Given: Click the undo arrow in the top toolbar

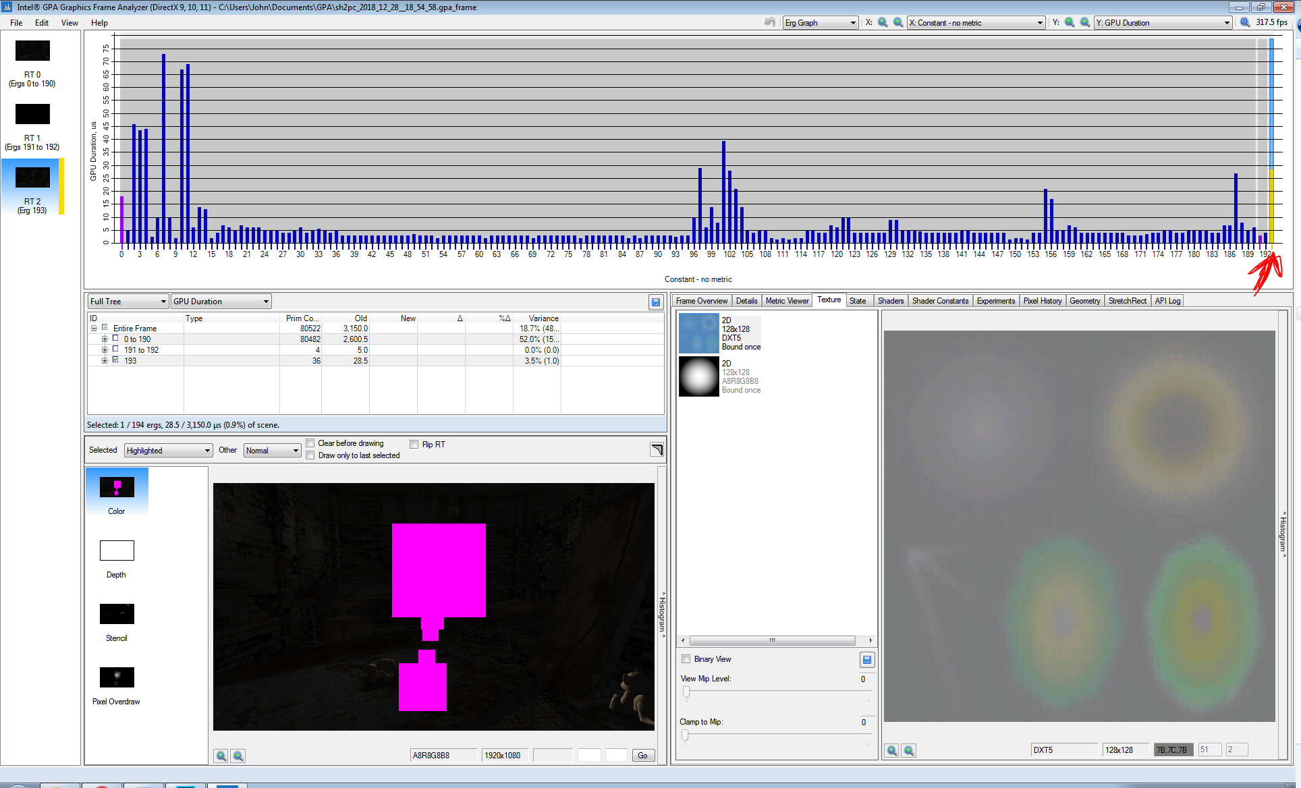Looking at the screenshot, I should pos(769,22).
